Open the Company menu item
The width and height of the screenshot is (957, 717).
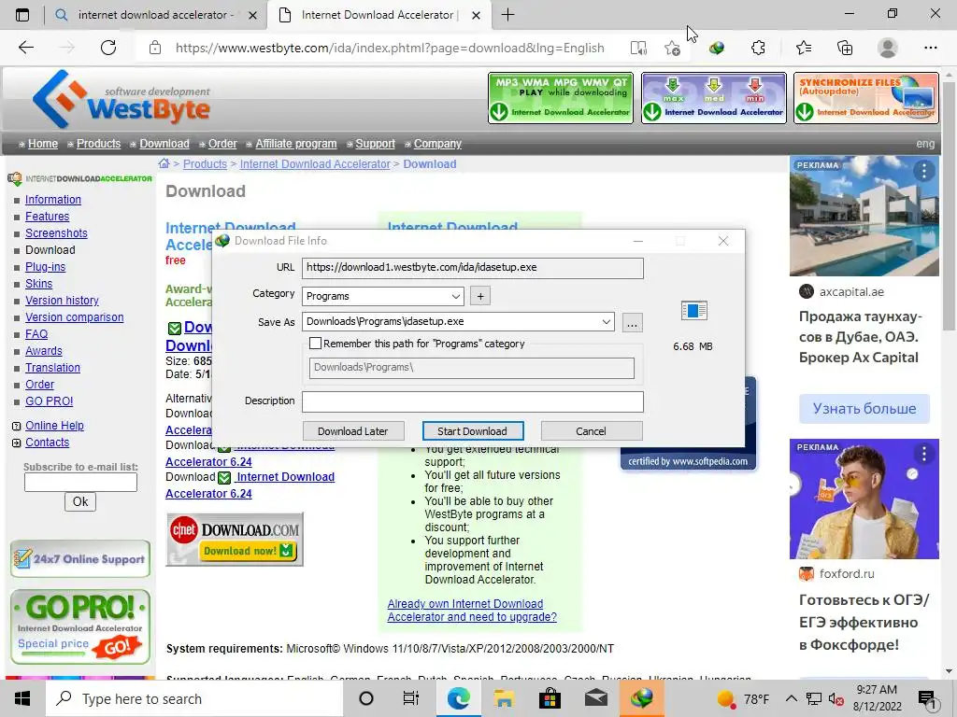tap(437, 144)
